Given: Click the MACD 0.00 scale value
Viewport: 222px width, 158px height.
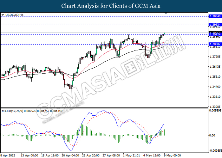Looking at the screenshot, I should pos(212,136).
